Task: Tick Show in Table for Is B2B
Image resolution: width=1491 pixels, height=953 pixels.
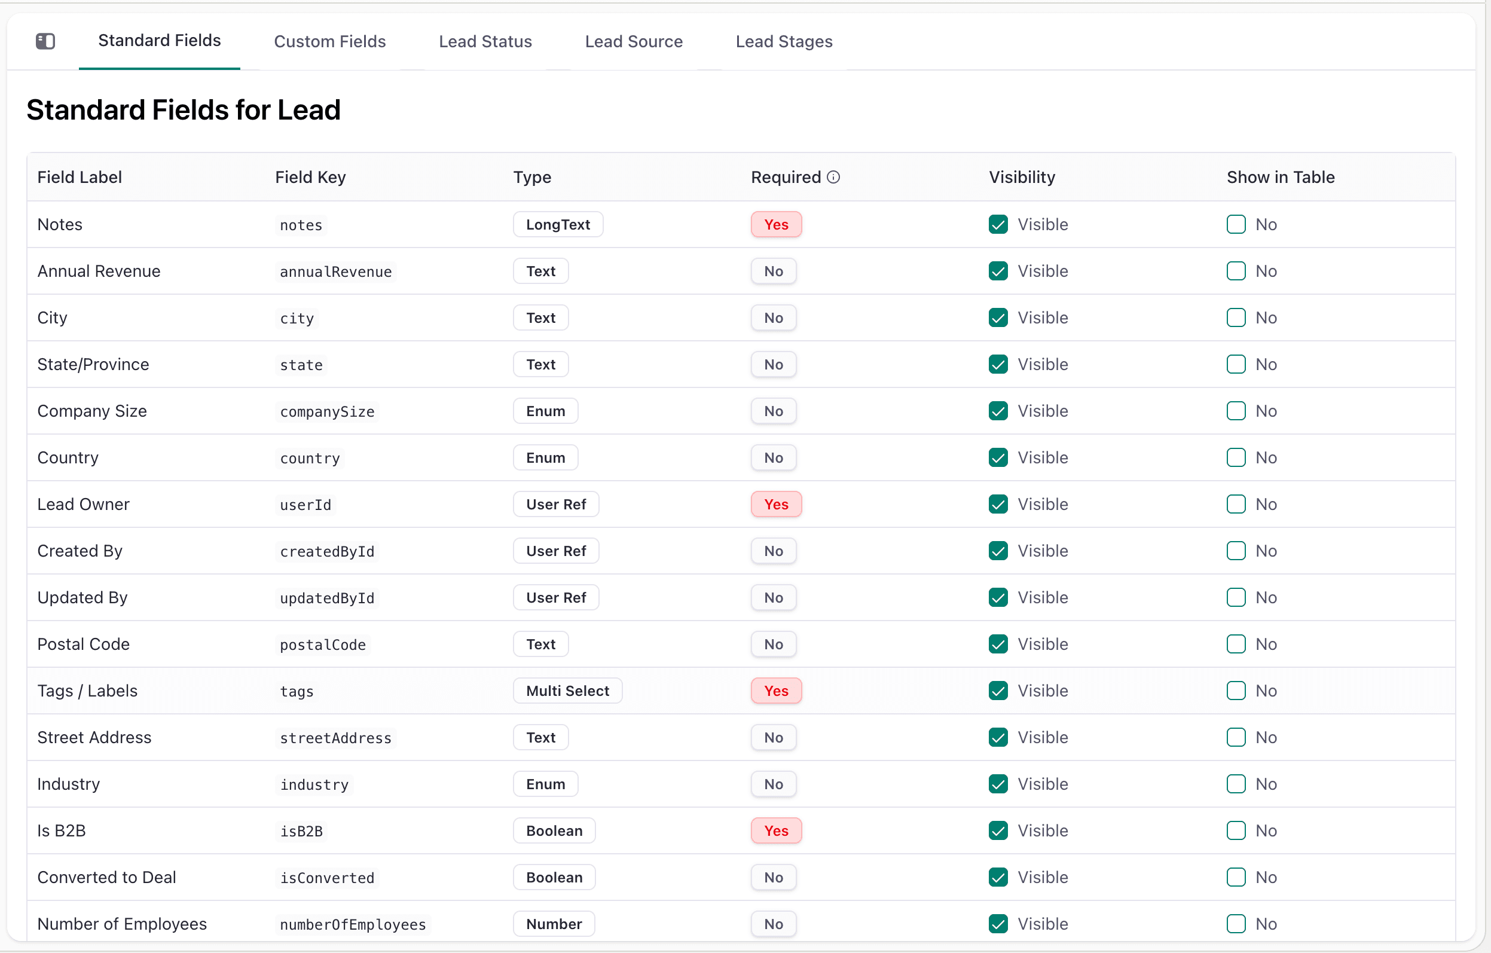Action: click(x=1236, y=830)
